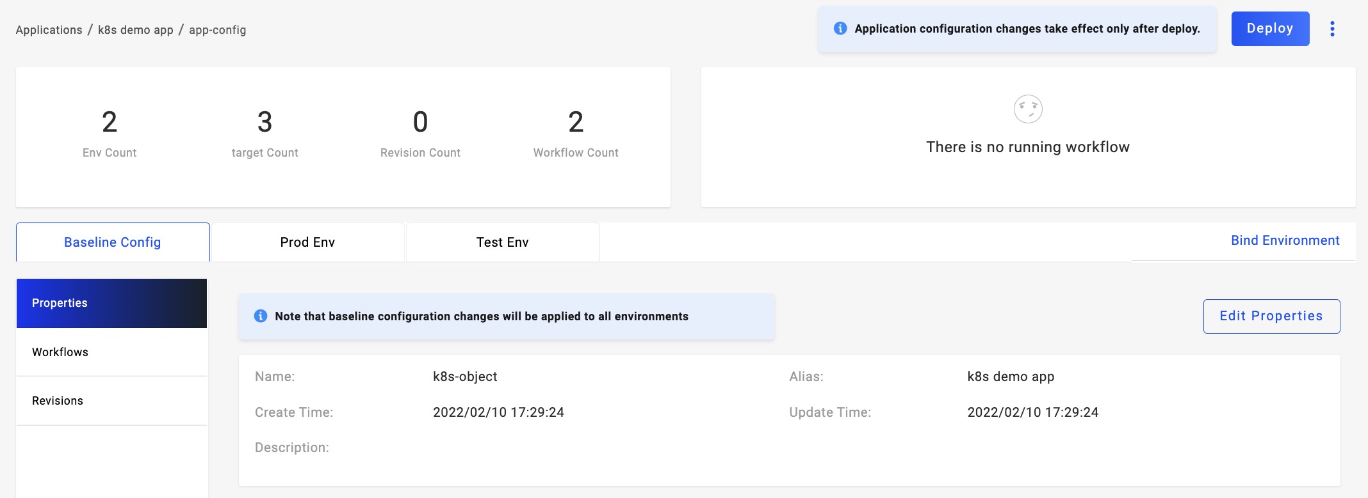
Task: Select Properties in the side menu
Action: (x=111, y=303)
